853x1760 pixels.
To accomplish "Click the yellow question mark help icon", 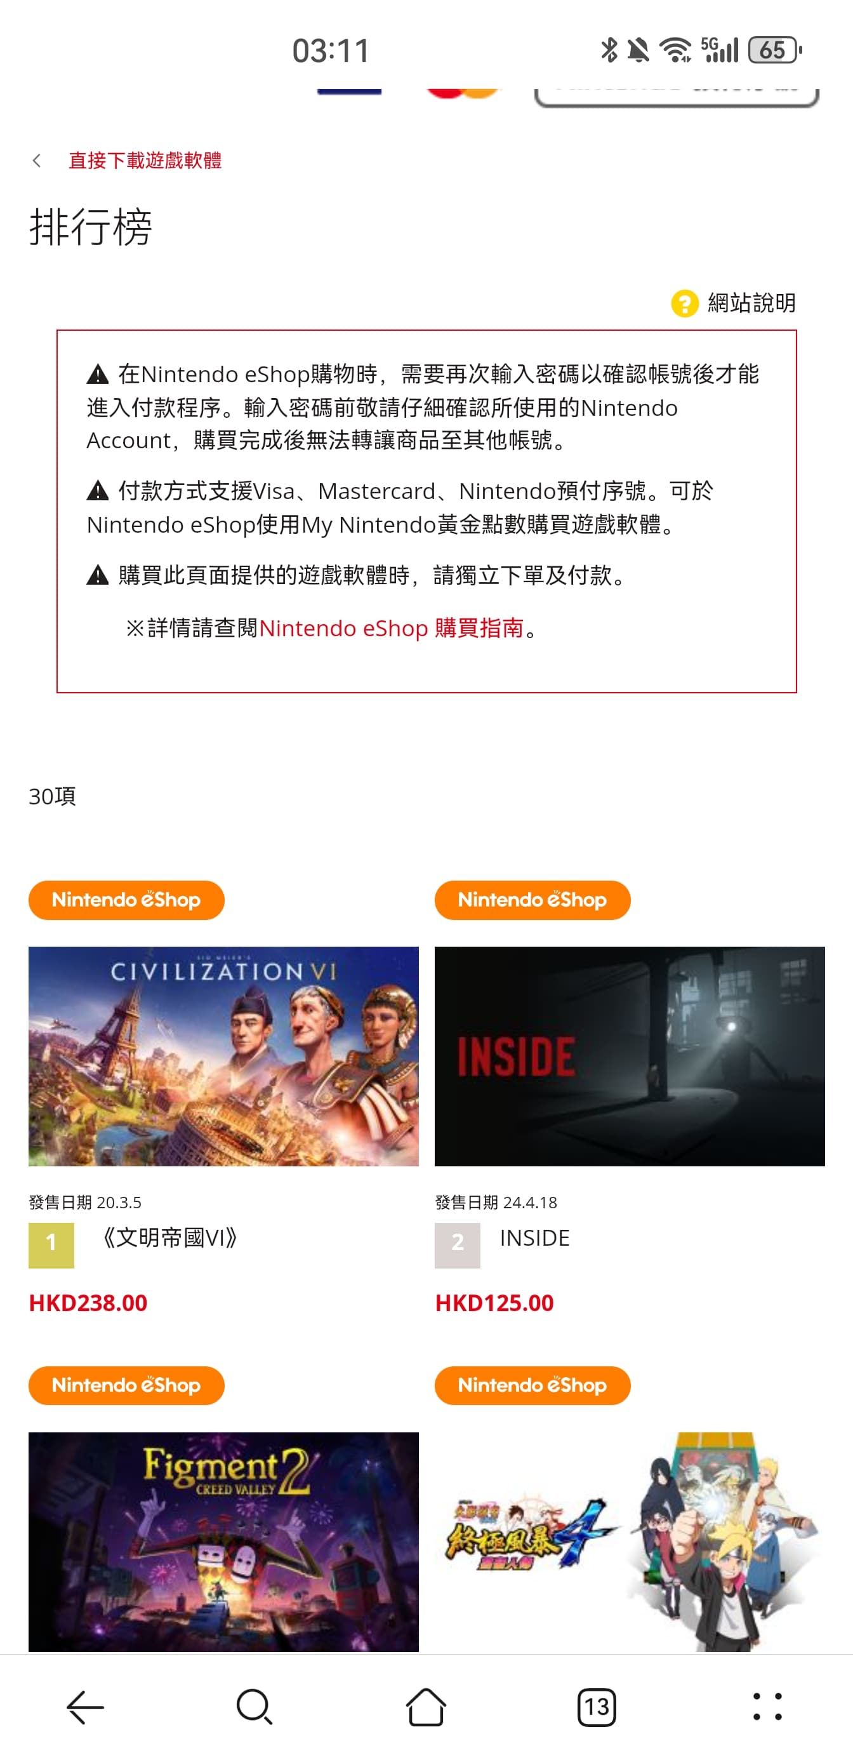I will 684,303.
